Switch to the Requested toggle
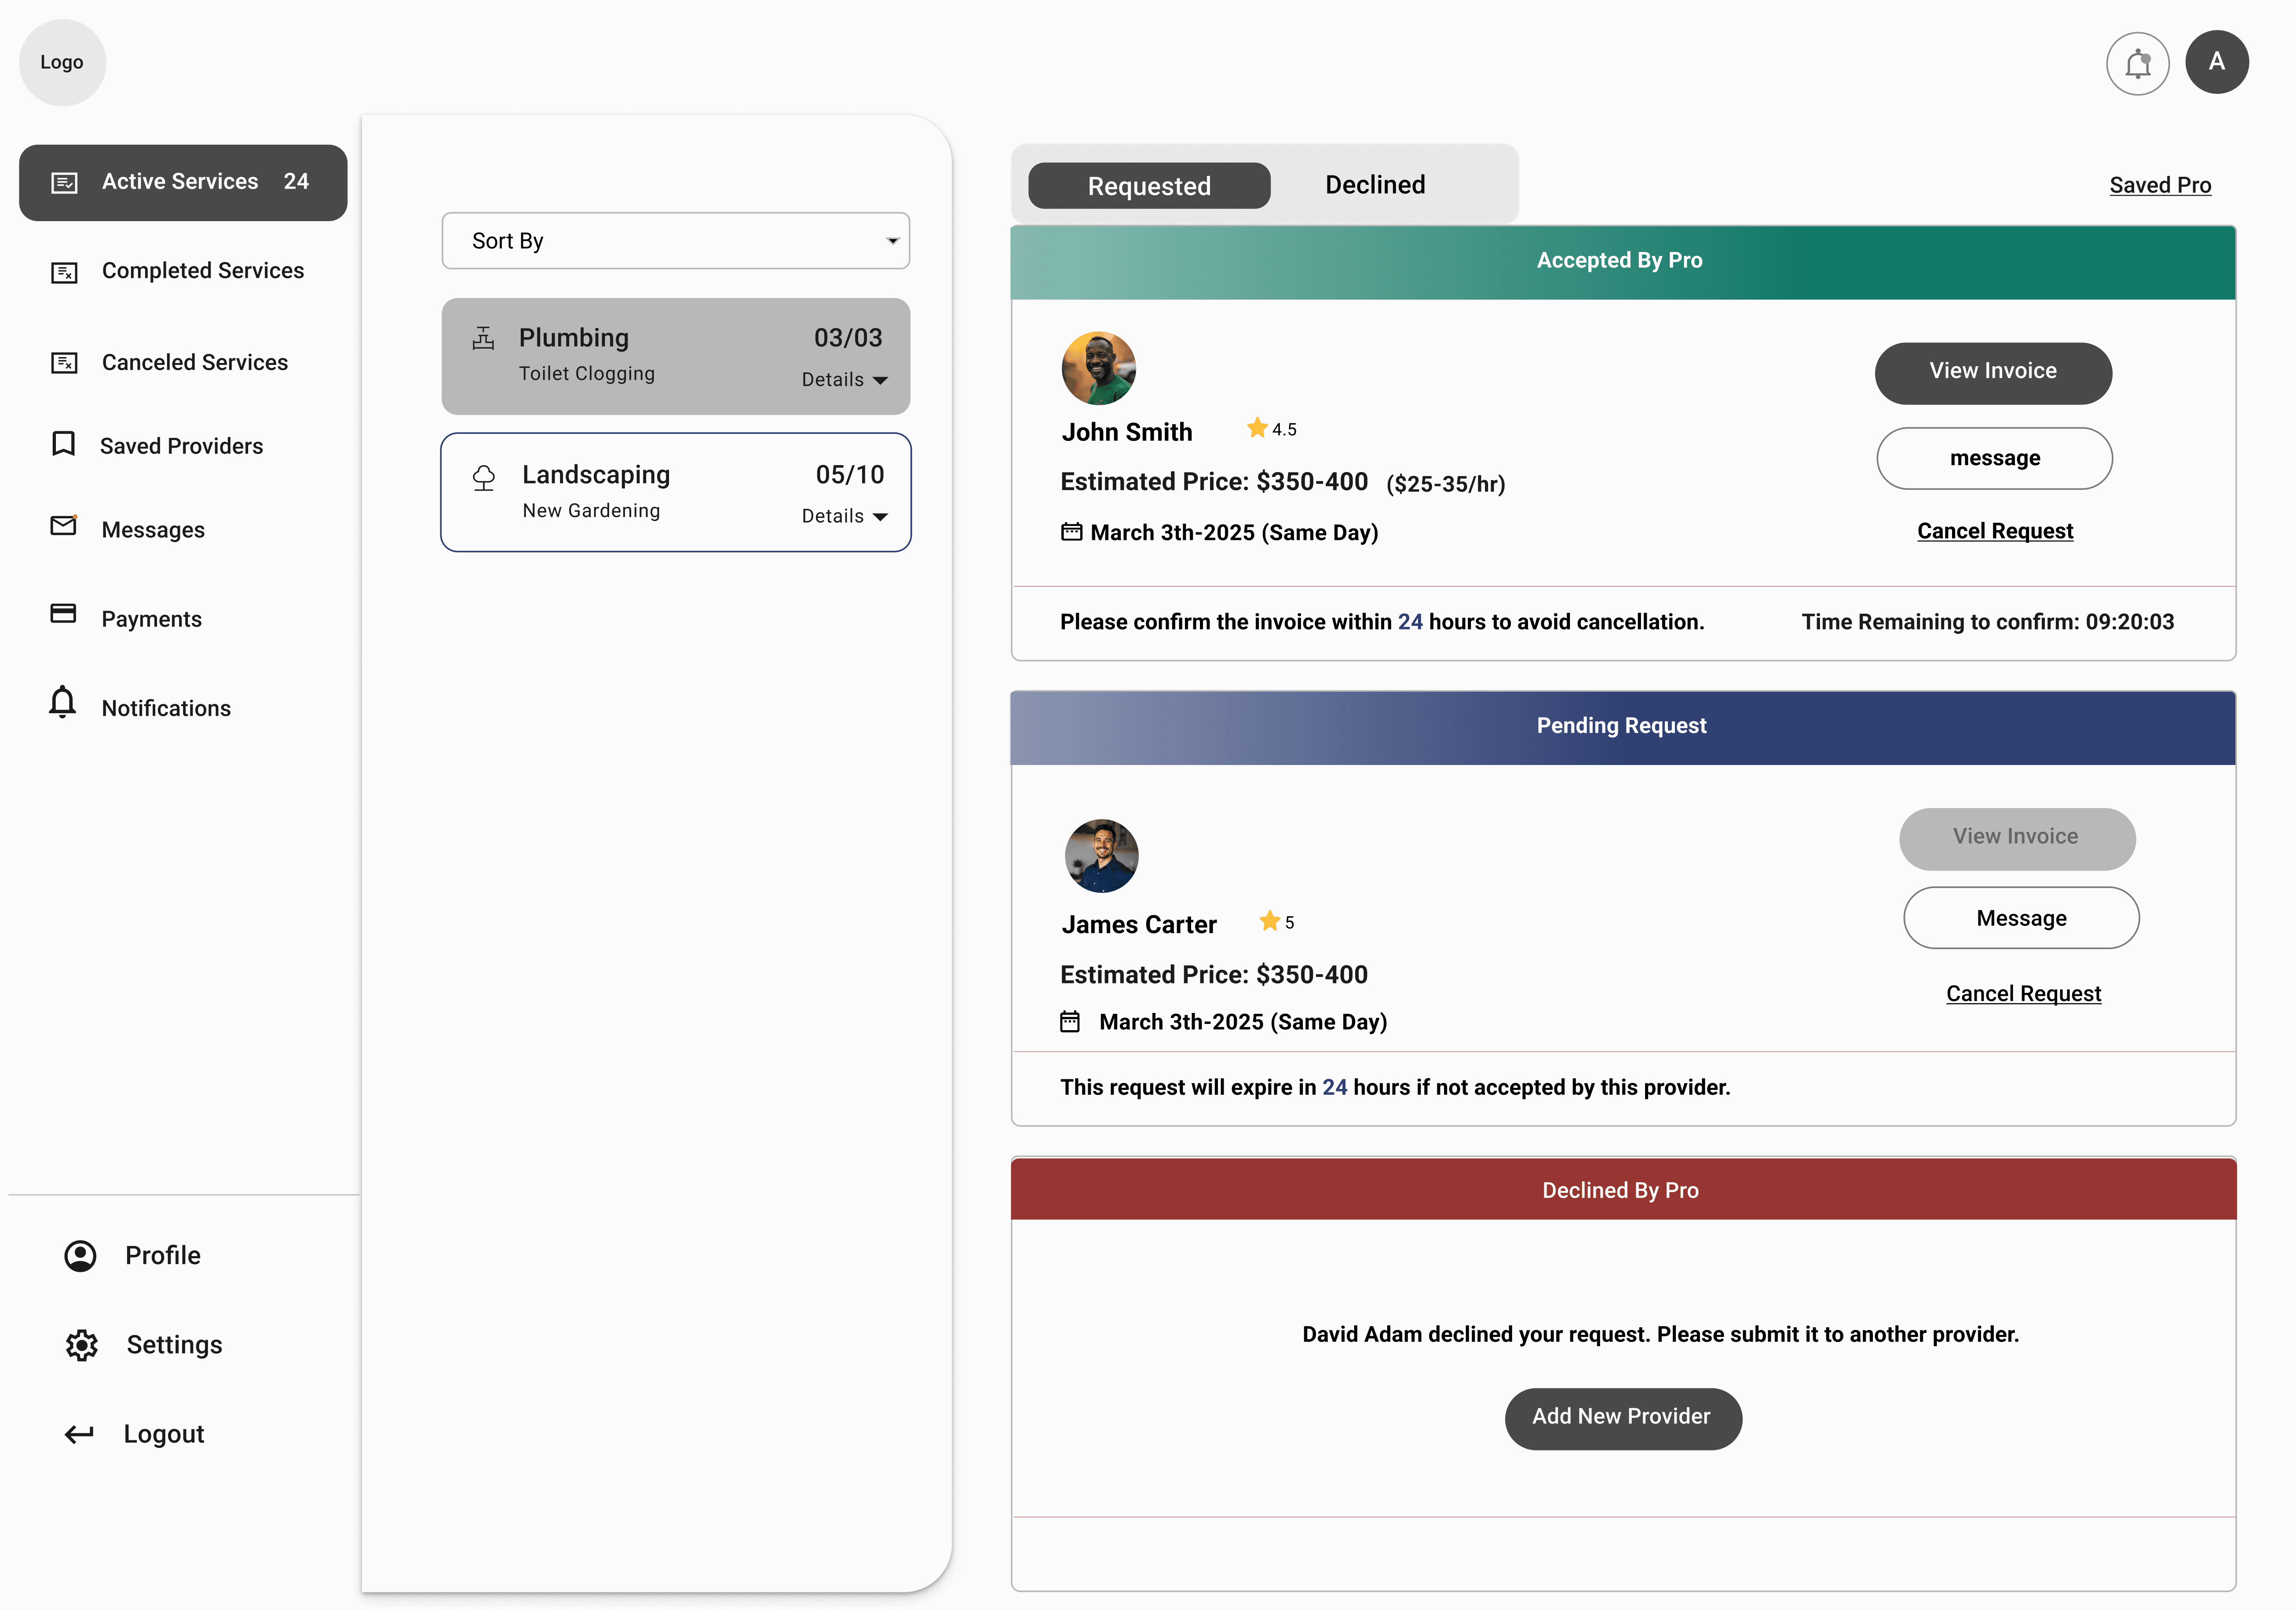This screenshot has height=1610, width=2296. (x=1148, y=186)
